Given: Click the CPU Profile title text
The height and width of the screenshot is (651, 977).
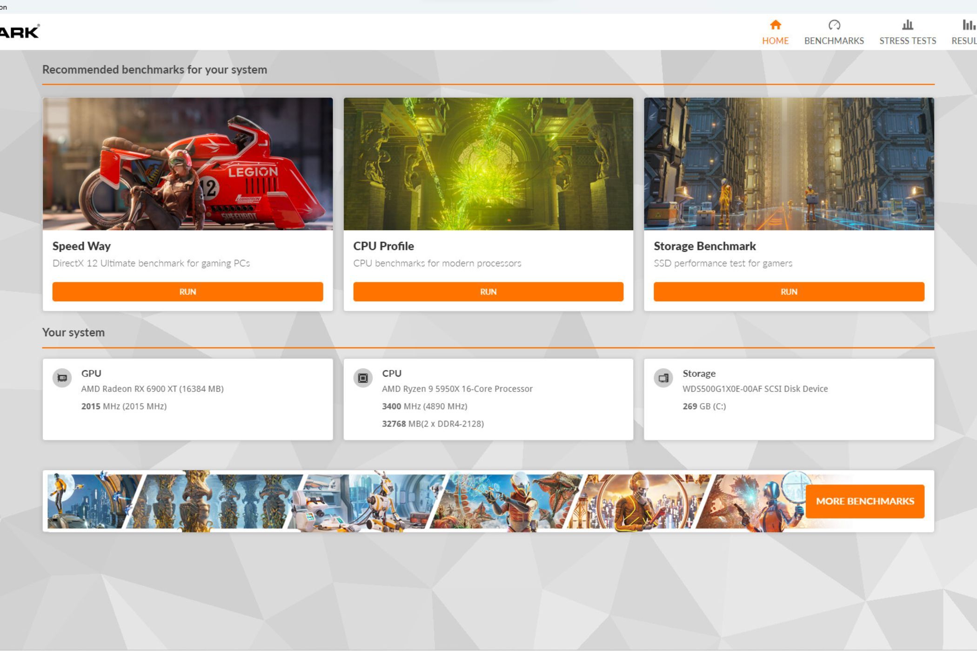Looking at the screenshot, I should [x=383, y=246].
